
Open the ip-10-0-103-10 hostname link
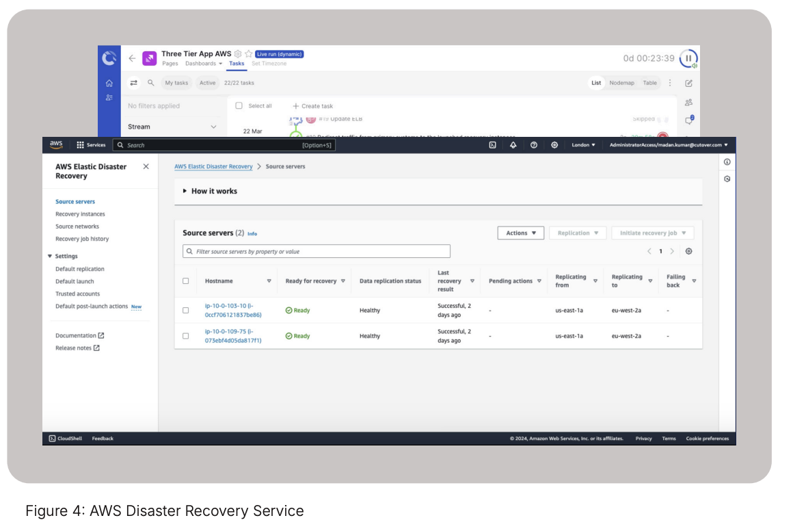tap(233, 310)
